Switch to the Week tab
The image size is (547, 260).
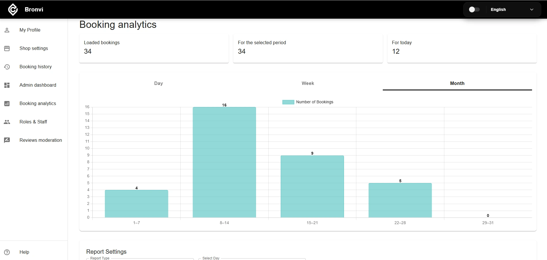[308, 83]
